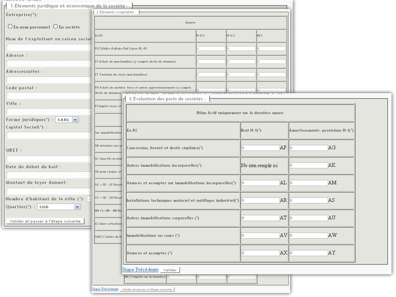Click the FT Variation de stock N input
The height and width of the screenshot is (297, 396).
click(271, 75)
